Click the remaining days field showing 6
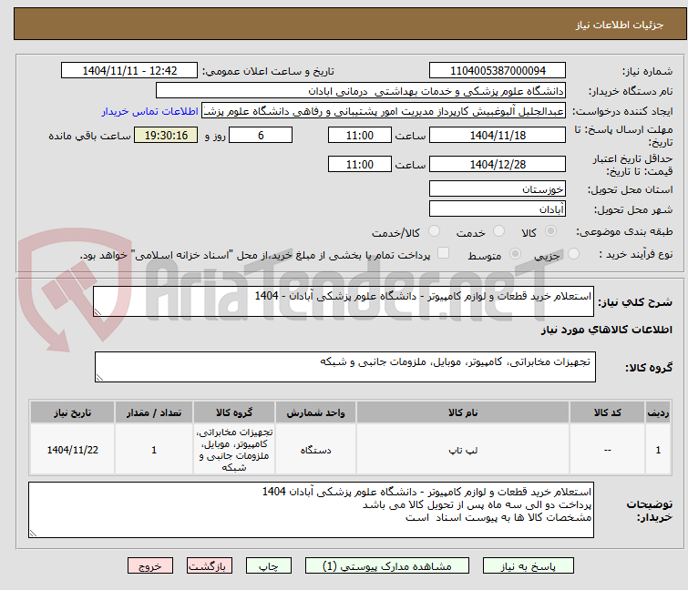The image size is (688, 590). 261,135
